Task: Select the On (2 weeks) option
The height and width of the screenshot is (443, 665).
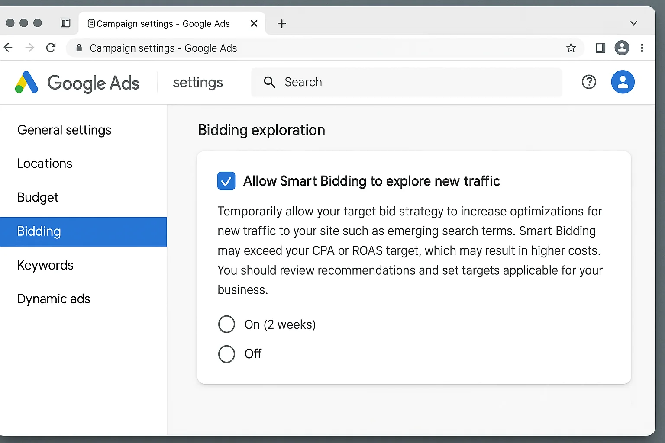Action: (x=226, y=324)
